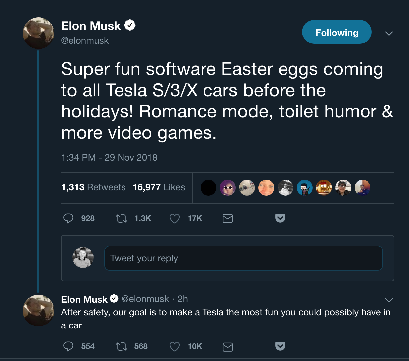Open the tweet timestamp '2h' link
Viewport: 409px width, 361px height.
[181, 299]
